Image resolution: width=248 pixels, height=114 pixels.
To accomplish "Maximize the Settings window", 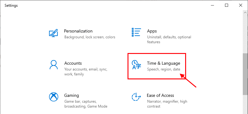I will point(227,6).
